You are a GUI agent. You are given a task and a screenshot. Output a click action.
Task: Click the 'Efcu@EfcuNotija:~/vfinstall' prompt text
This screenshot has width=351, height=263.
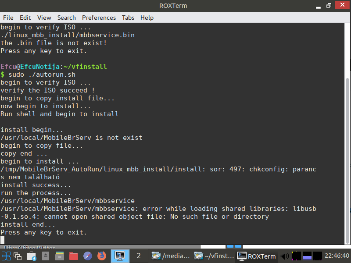[54, 67]
